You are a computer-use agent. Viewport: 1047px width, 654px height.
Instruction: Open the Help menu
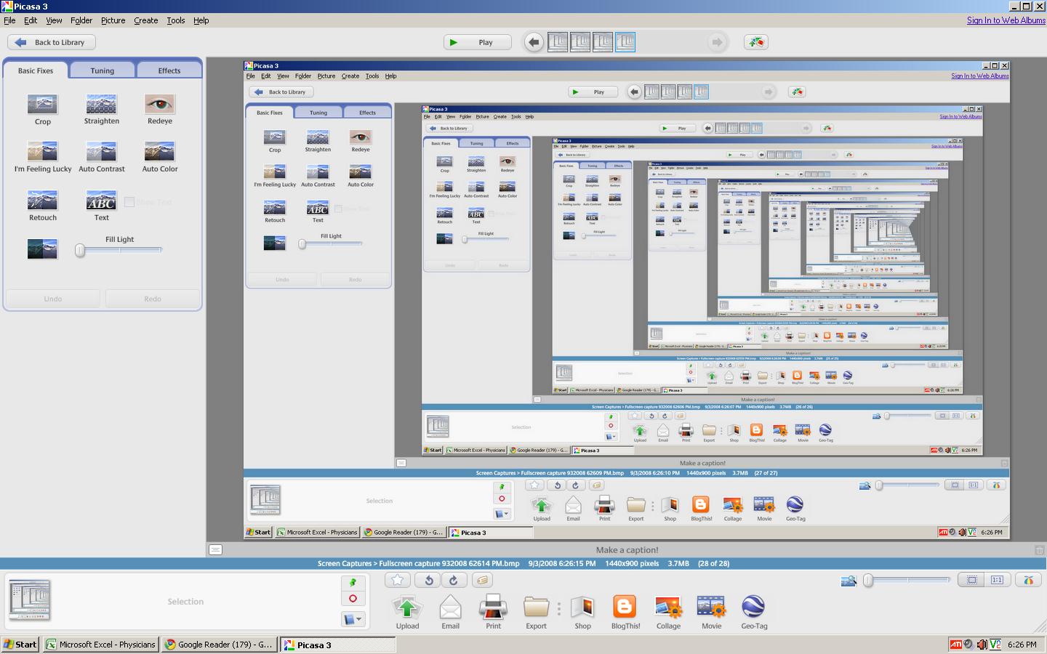pyautogui.click(x=201, y=20)
